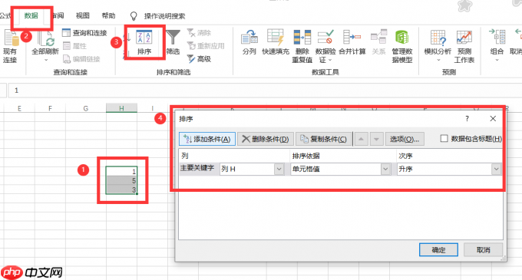Open the 升序 order dropdown

(x=496, y=170)
